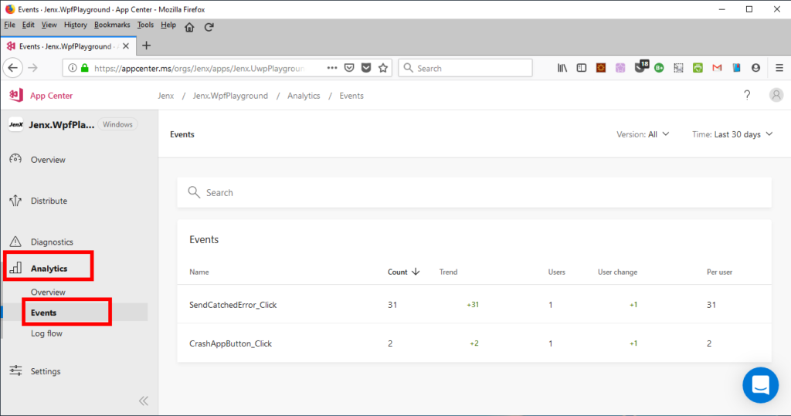Open the user account avatar
The image size is (791, 416).
click(x=776, y=95)
